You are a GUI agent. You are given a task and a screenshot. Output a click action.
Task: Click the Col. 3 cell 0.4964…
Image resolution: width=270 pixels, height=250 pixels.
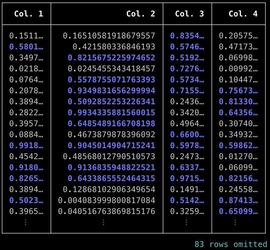pyautogui.click(x=187, y=123)
